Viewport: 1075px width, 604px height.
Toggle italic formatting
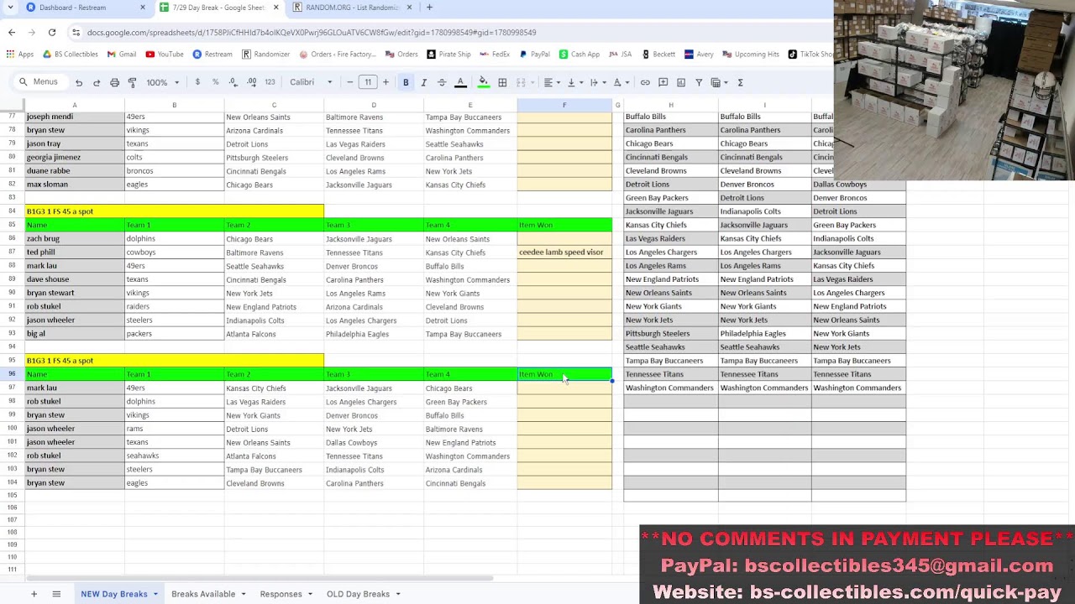pyautogui.click(x=423, y=82)
